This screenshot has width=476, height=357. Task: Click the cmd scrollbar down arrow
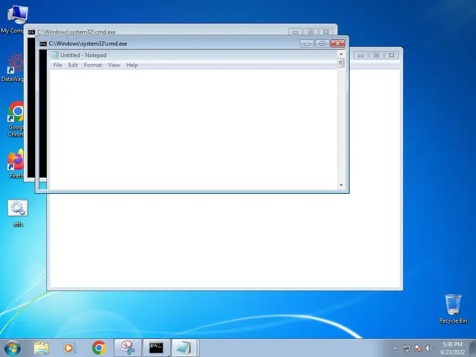pos(341,185)
